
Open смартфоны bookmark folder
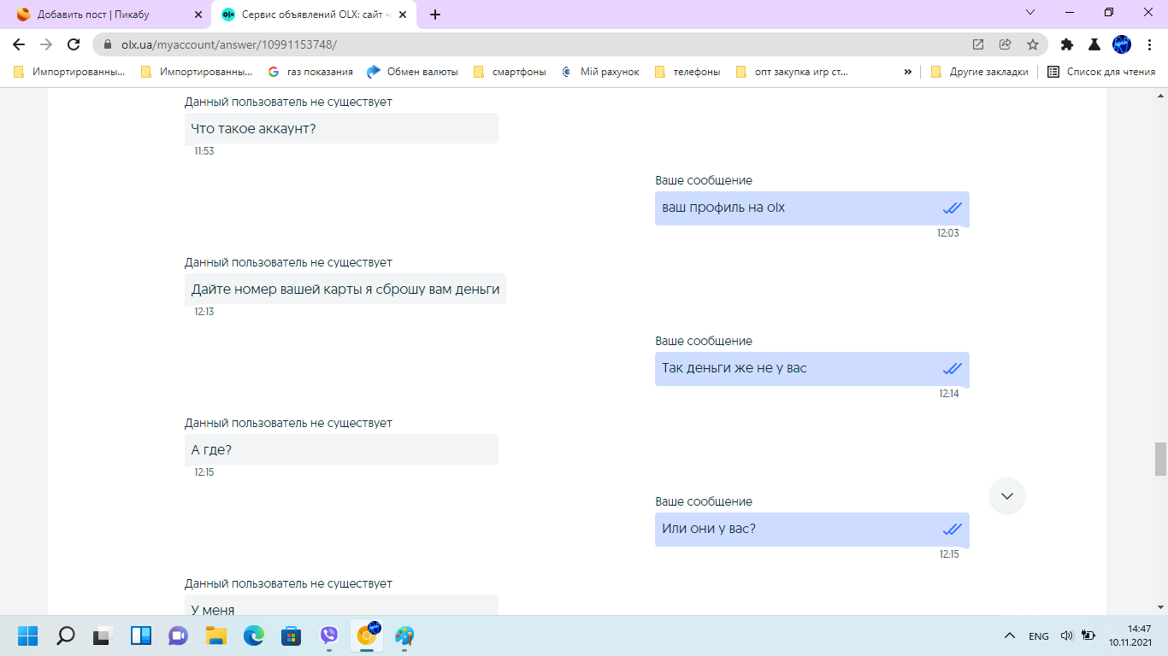[510, 72]
